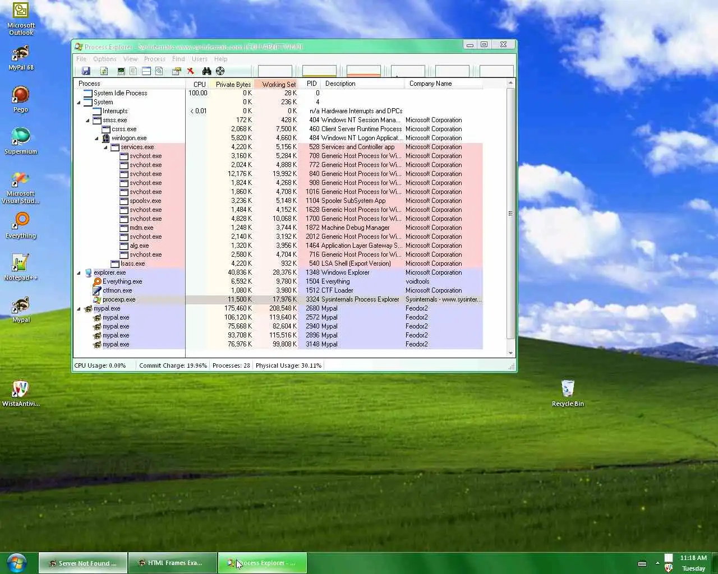Open the WistaAntivirus desktop icon
Screen dimensions: 718x574
click(x=21, y=394)
